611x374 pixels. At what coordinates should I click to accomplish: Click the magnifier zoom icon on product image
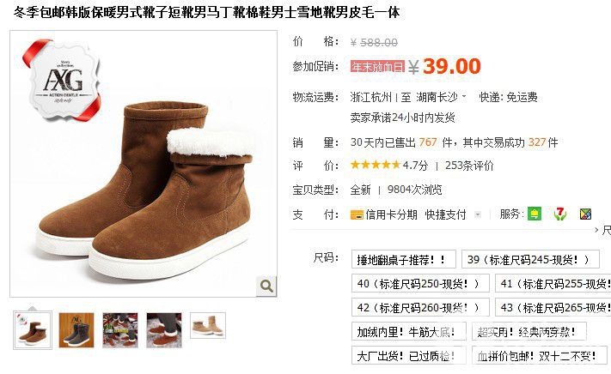tap(266, 287)
